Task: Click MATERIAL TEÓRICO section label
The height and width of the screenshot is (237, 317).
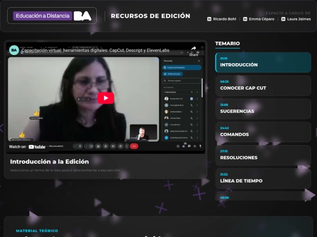Action: coord(37,231)
